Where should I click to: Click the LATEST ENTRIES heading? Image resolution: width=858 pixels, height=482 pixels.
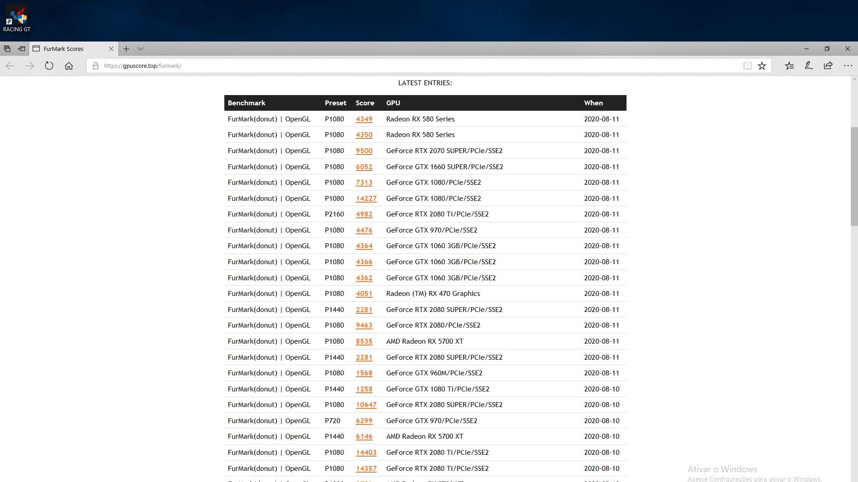[425, 83]
